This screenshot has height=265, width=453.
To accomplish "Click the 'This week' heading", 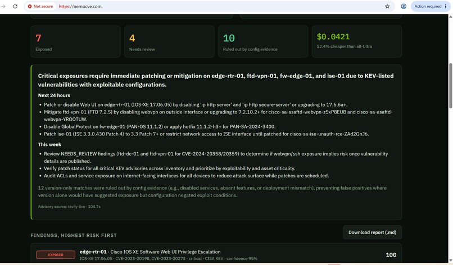I will 49,144.
